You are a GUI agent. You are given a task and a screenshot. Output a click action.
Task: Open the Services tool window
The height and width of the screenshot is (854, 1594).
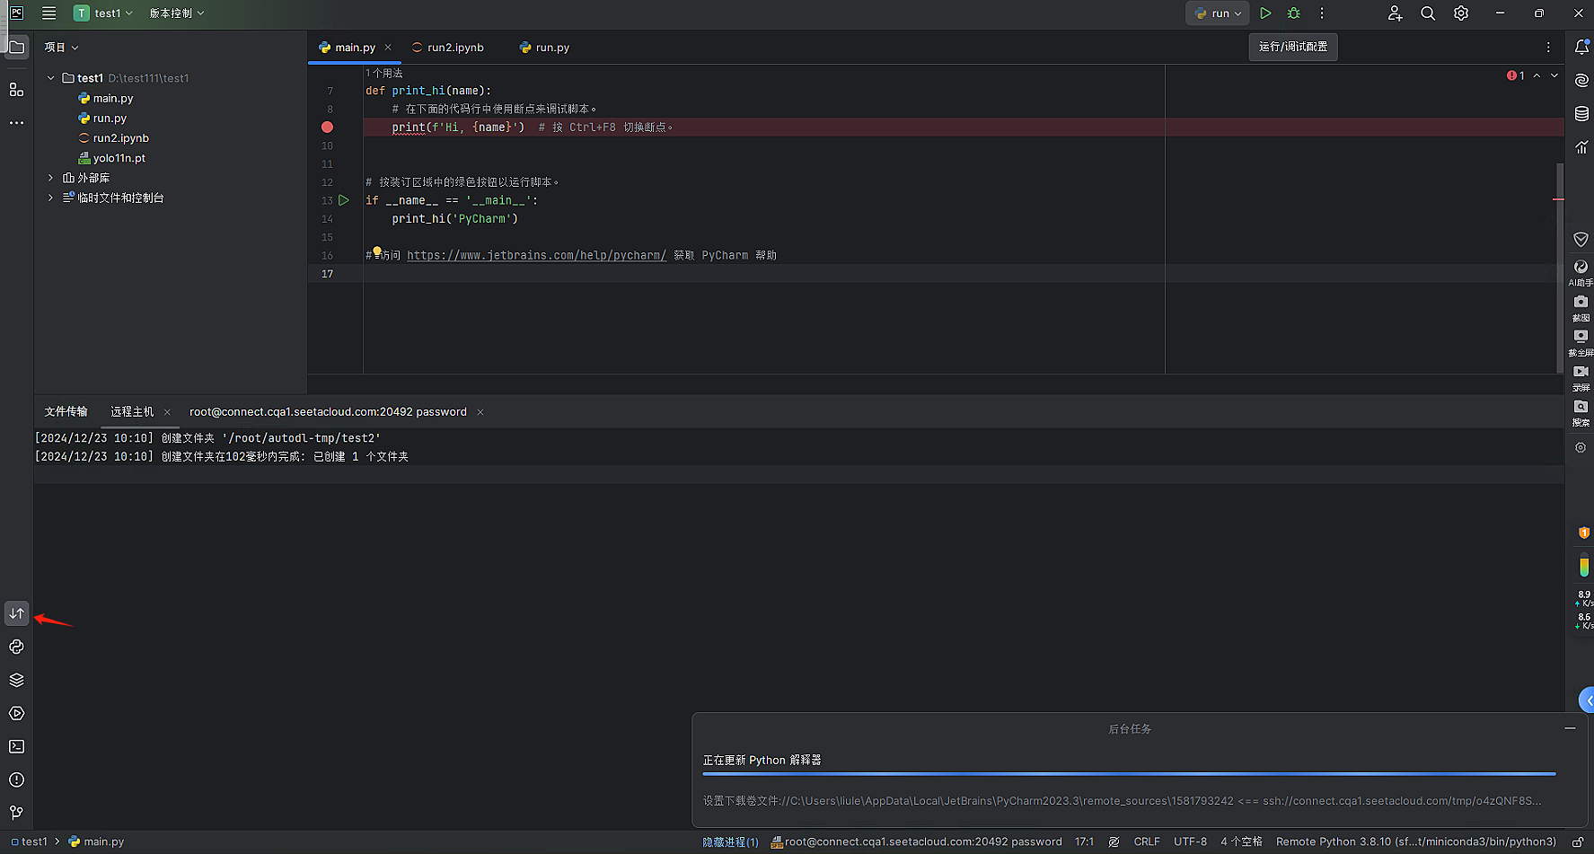coord(17,713)
